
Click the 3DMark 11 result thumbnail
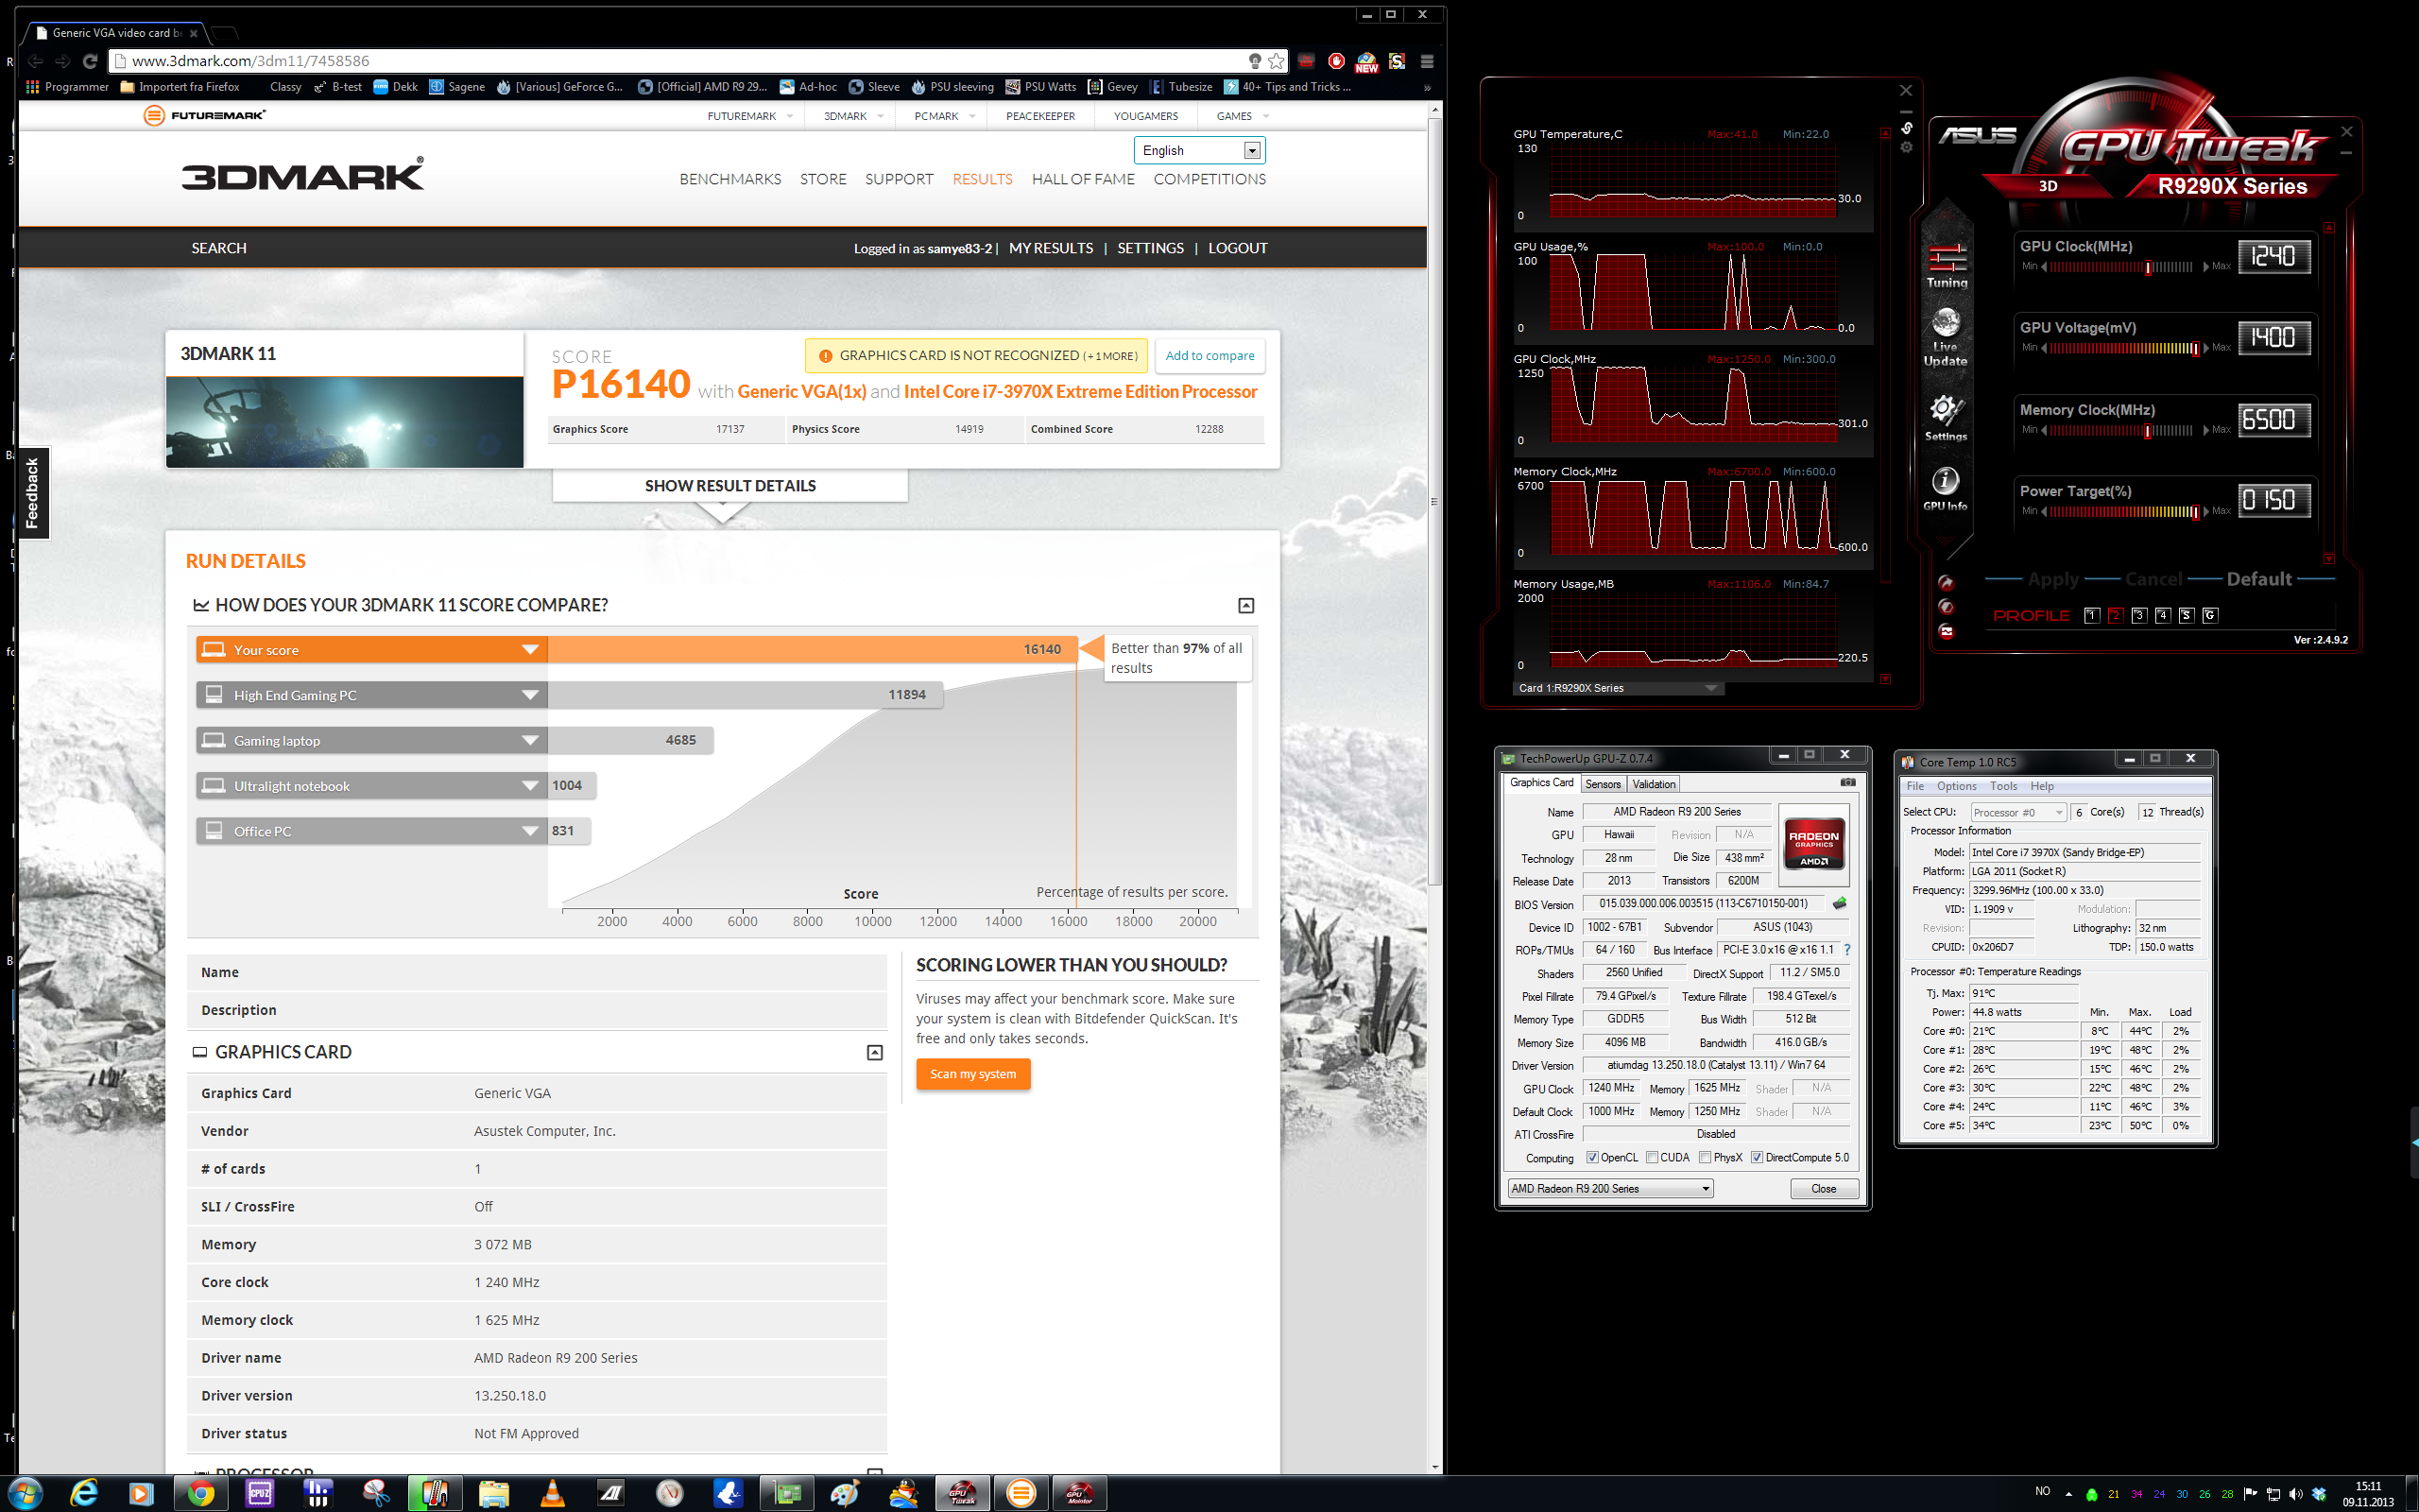pyautogui.click(x=345, y=422)
